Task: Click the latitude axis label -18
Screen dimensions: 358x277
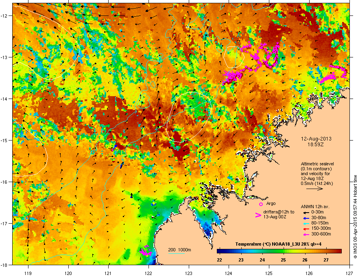Action: coord(4,265)
